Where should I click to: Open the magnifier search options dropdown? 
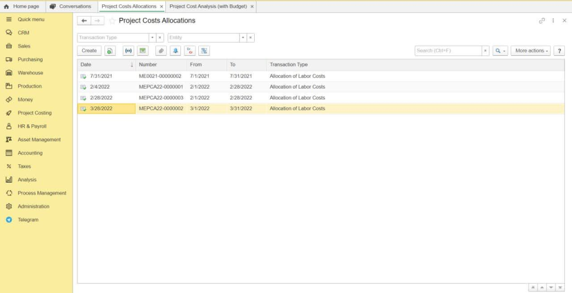[500, 51]
